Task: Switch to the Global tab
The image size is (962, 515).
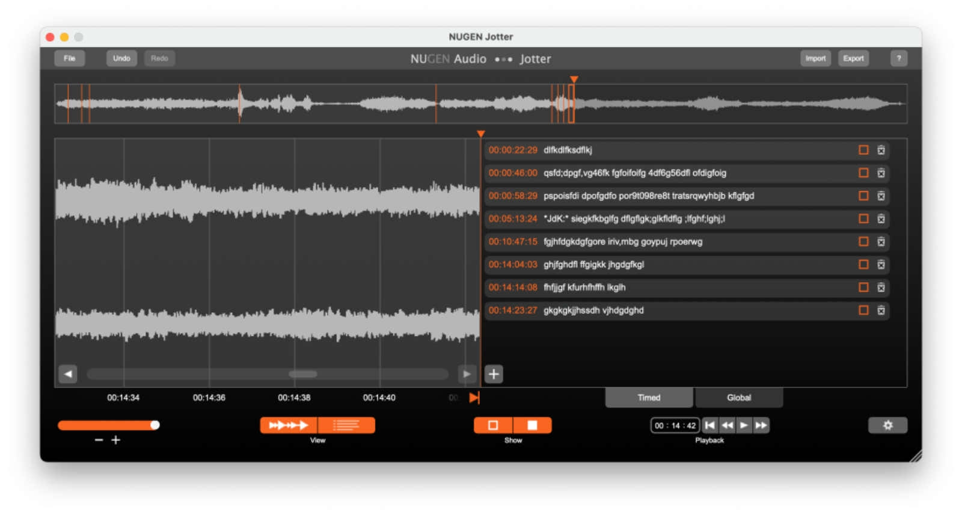Action: (x=739, y=398)
